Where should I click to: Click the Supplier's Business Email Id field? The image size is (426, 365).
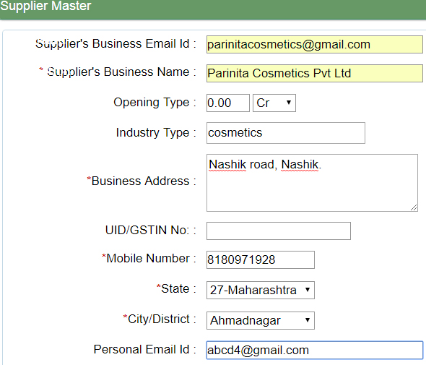click(x=315, y=44)
